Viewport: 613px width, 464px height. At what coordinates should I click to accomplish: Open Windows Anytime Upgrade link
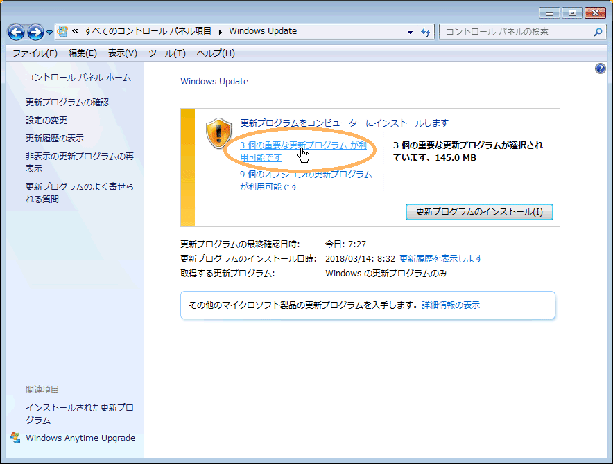(80, 438)
